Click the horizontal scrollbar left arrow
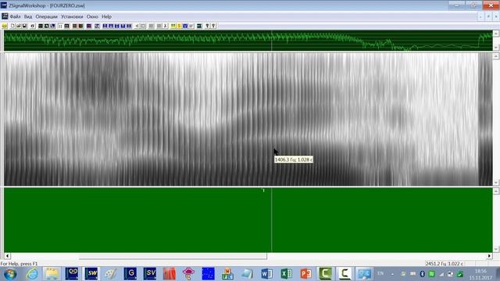This screenshot has height=281, width=500. (x=7, y=256)
